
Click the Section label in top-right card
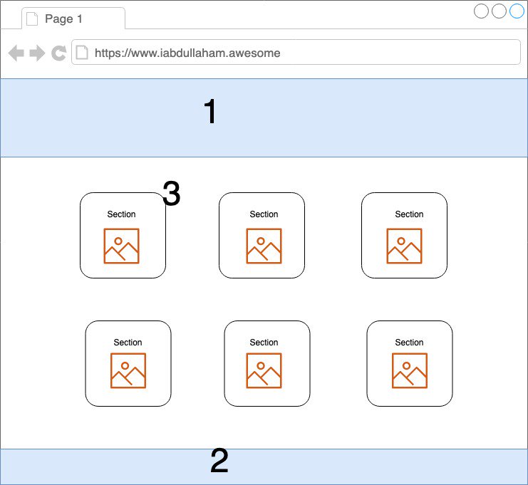[409, 214]
